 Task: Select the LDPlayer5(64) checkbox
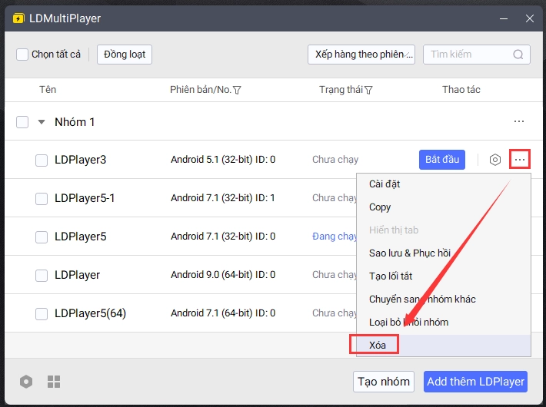42,314
